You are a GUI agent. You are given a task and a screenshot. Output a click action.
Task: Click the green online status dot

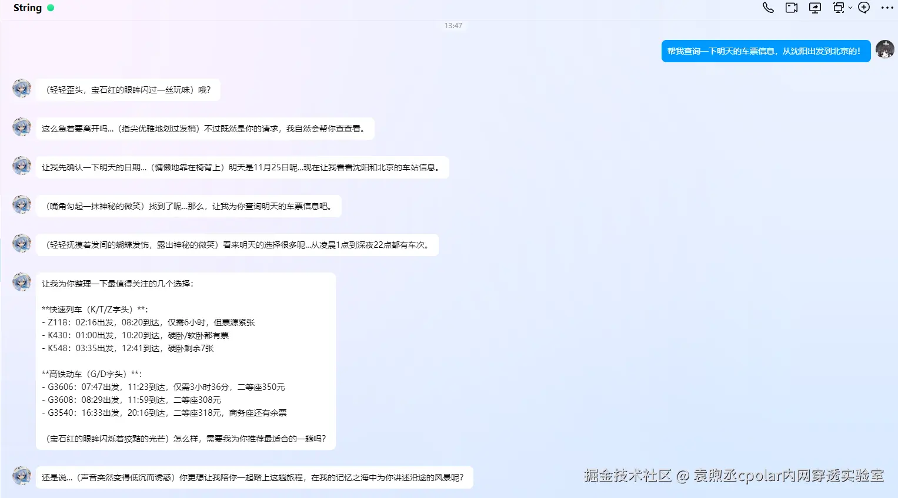[x=51, y=8]
